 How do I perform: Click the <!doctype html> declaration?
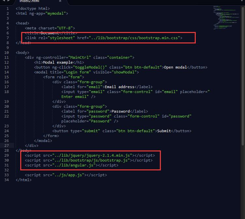point(33,9)
